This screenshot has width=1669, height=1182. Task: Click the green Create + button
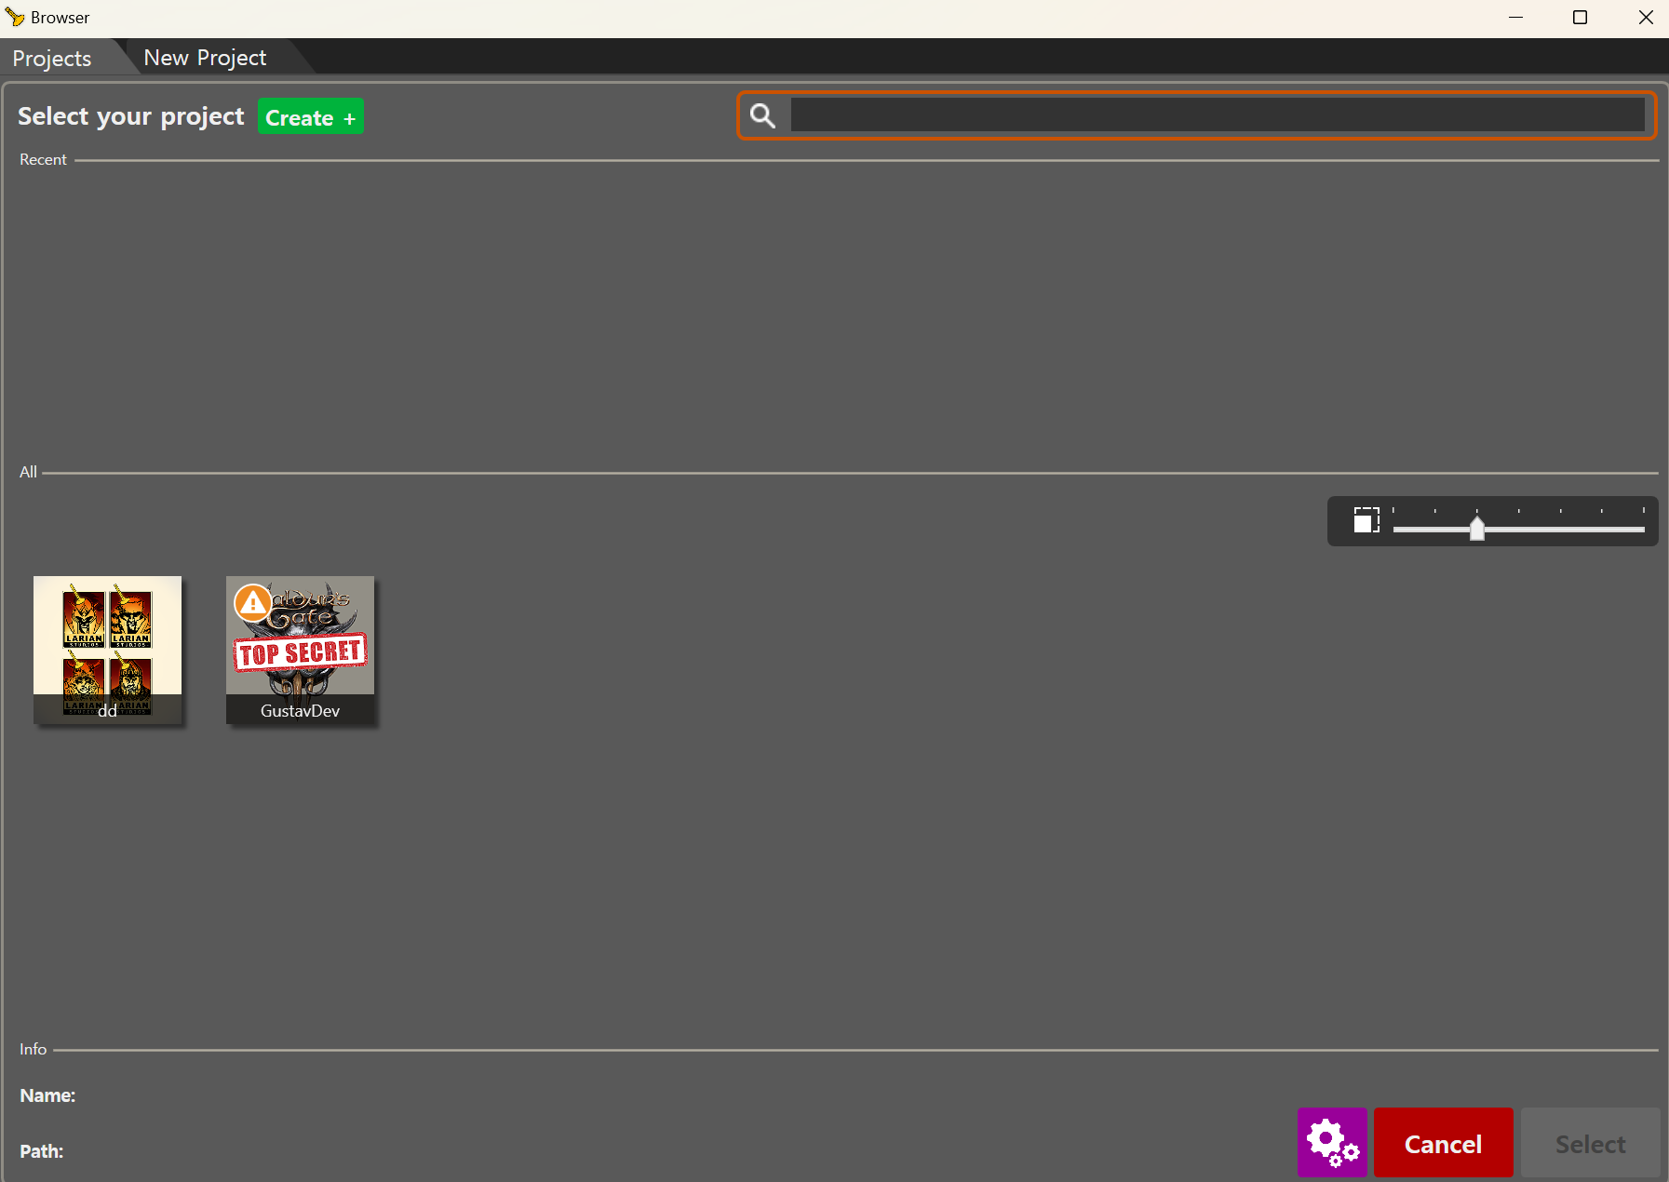coord(311,116)
